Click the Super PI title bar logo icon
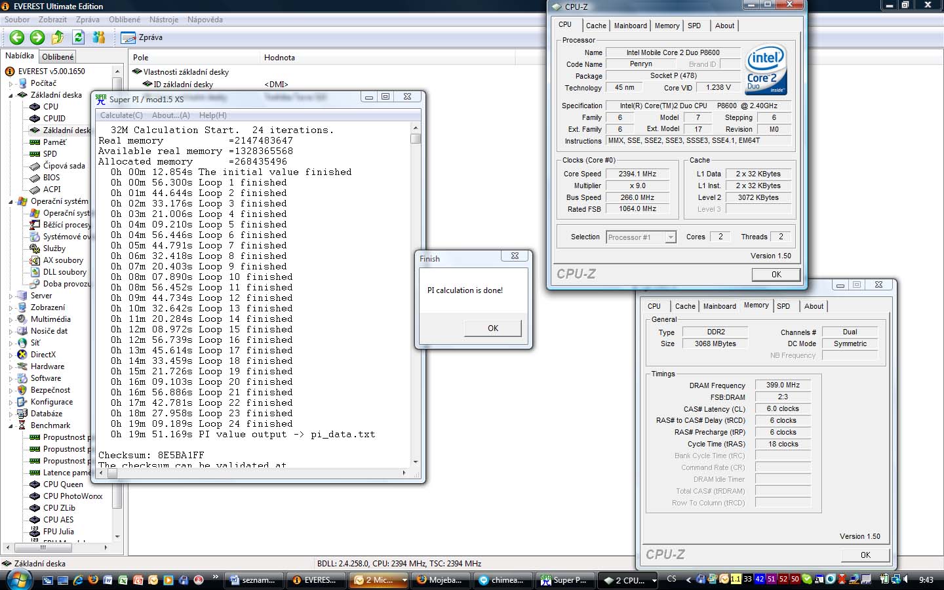This screenshot has width=944, height=590. tap(101, 99)
